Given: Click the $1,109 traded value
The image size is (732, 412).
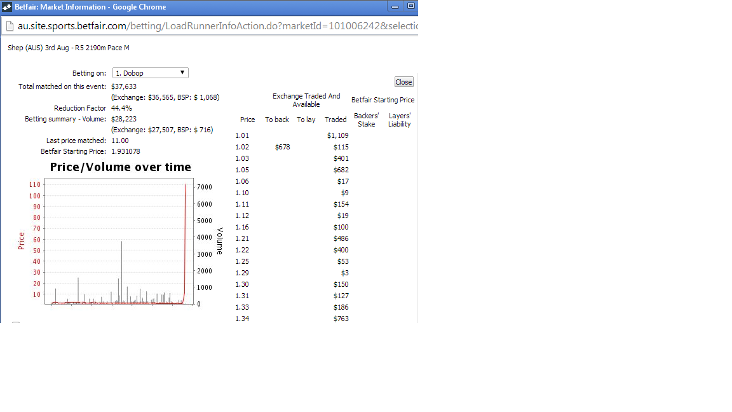Looking at the screenshot, I should pyautogui.click(x=337, y=135).
